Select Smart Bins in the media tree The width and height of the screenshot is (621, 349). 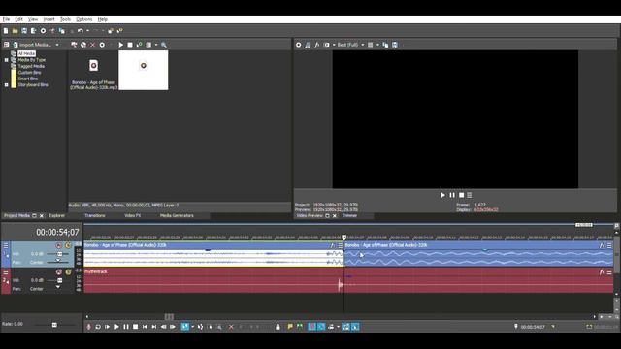click(x=28, y=79)
